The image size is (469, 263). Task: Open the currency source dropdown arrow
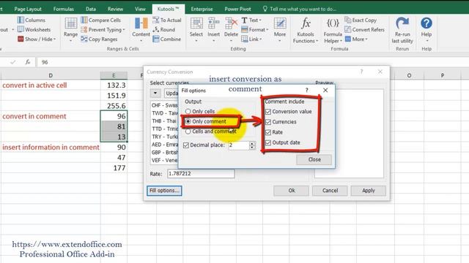155,93
